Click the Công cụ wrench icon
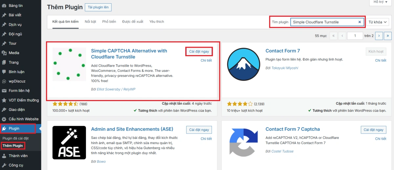Screen dimensions: 394x170 [4, 165]
